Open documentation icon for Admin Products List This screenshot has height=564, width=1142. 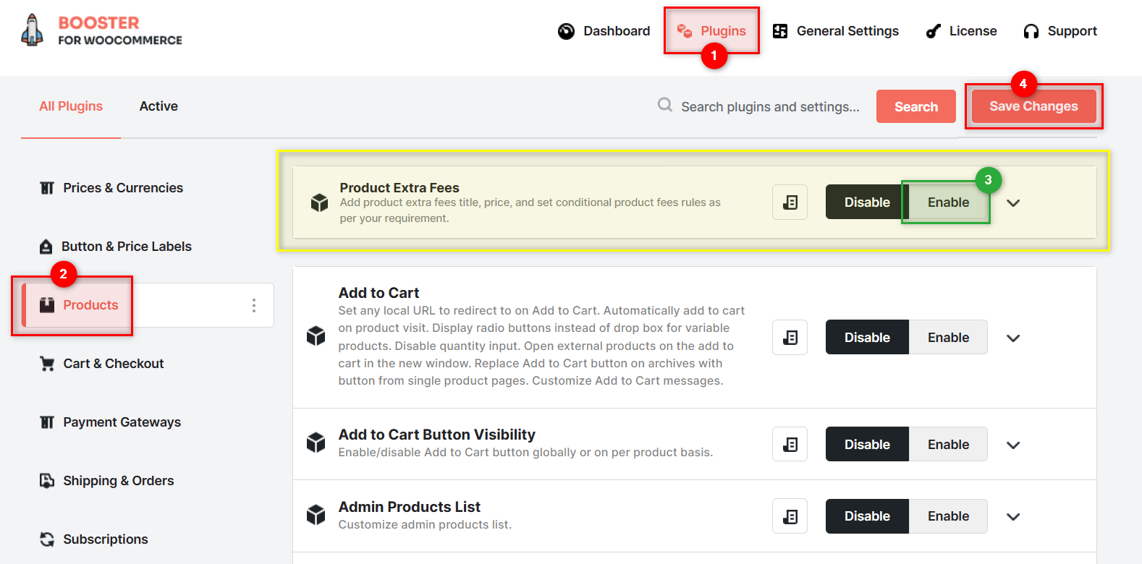pos(790,516)
